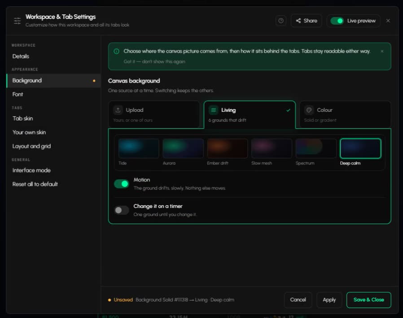The width and height of the screenshot is (403, 318).
Task: Click the Living waves icon
Action: pos(213,110)
